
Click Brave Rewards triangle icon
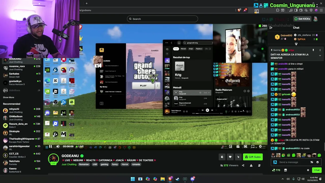245,10
